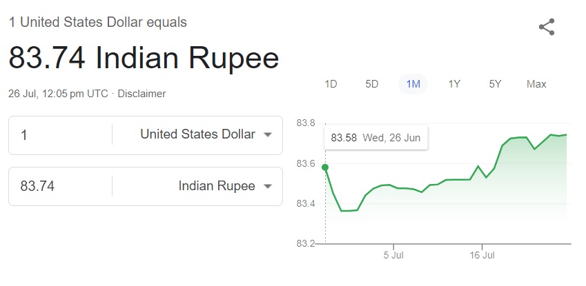
Task: Open United States Dollar currency dropdown arrow
Action: coord(268,135)
